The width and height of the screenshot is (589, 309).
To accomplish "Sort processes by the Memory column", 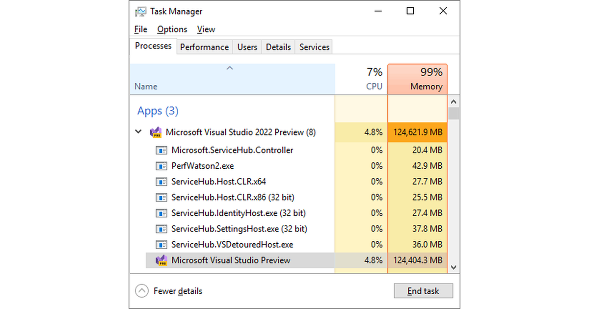I will coord(417,79).
